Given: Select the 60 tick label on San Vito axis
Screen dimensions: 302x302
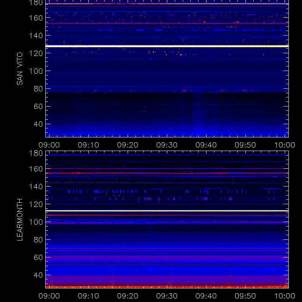Looking at the screenshot, I should [x=38, y=106].
